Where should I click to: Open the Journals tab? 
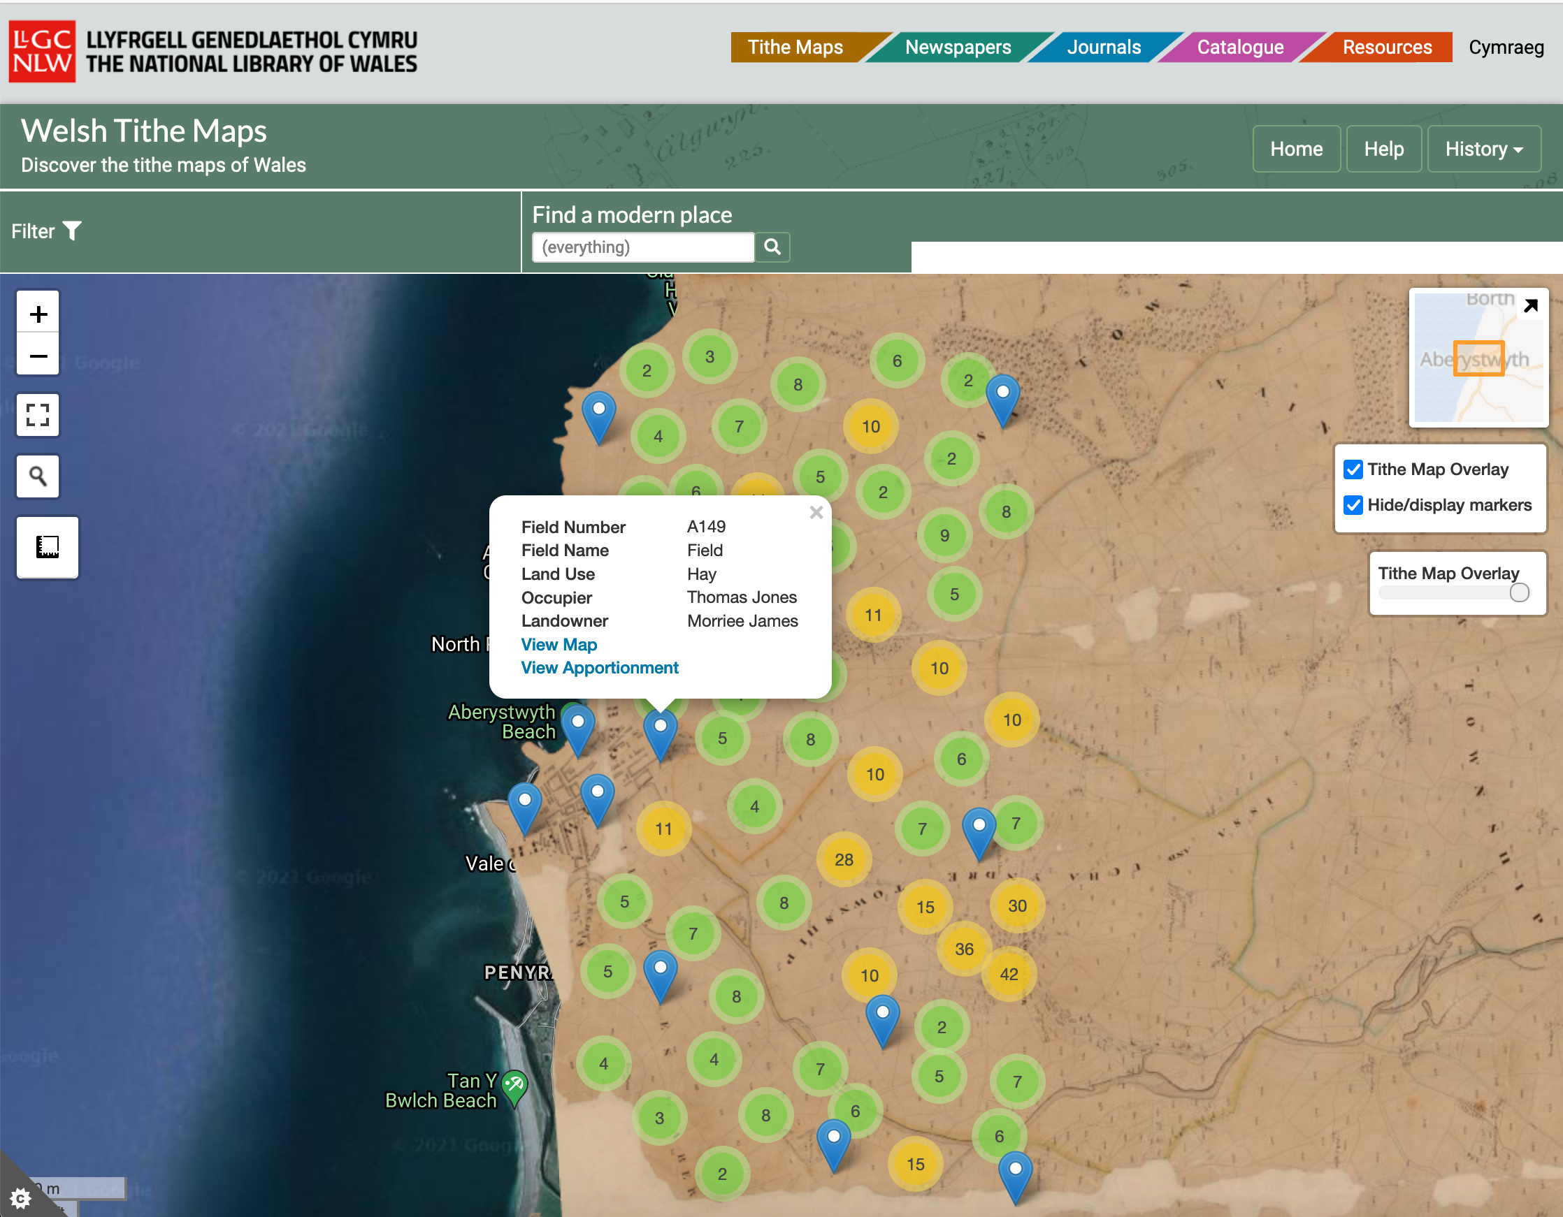click(x=1104, y=48)
